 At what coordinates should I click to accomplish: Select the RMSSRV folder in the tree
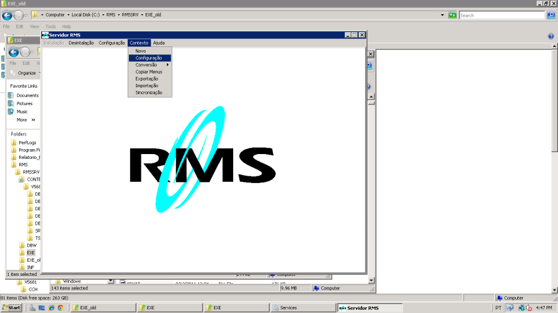click(x=30, y=172)
